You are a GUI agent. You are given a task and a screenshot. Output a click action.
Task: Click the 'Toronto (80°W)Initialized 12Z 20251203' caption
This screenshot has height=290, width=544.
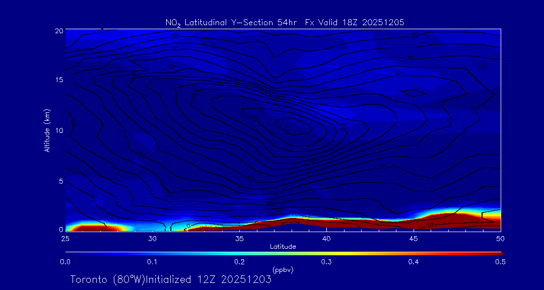(x=171, y=279)
